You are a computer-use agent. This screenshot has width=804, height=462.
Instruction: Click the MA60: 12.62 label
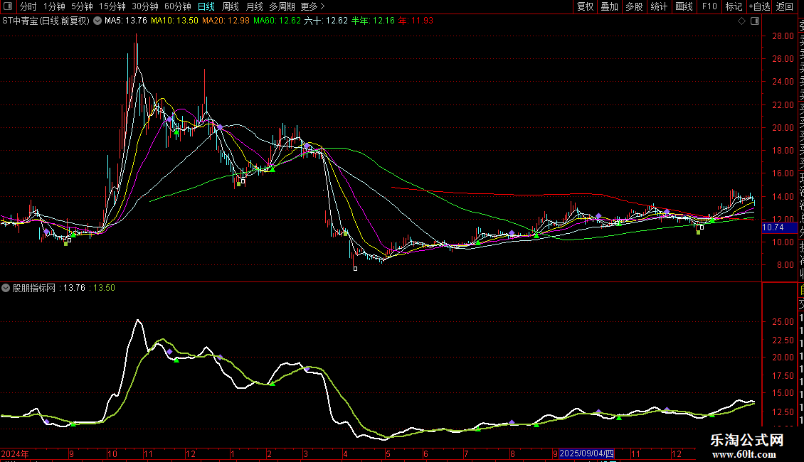point(277,21)
